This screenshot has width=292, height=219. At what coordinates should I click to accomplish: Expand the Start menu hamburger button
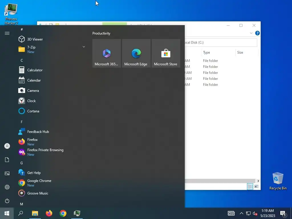(x=7, y=33)
